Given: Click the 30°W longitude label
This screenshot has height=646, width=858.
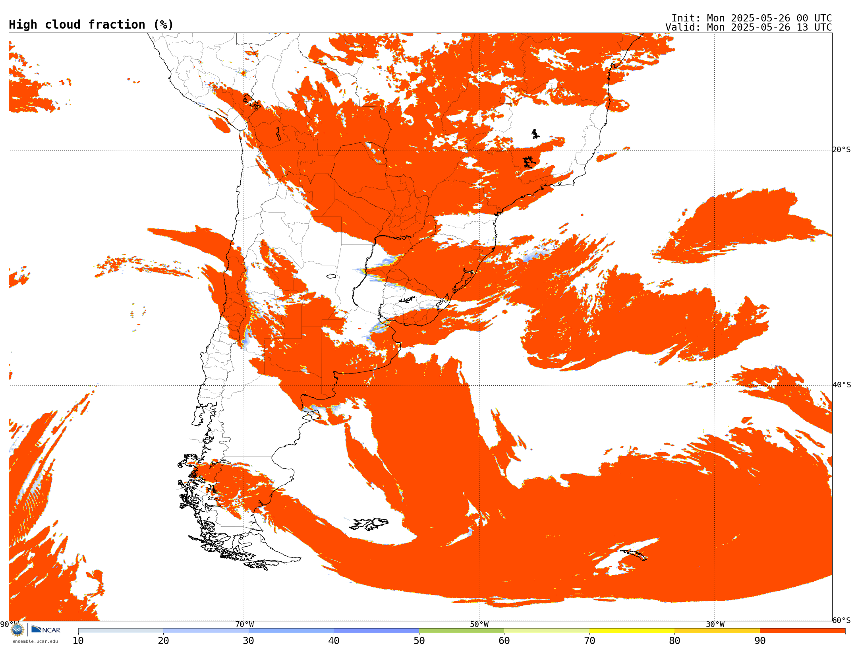Looking at the screenshot, I should tap(715, 624).
